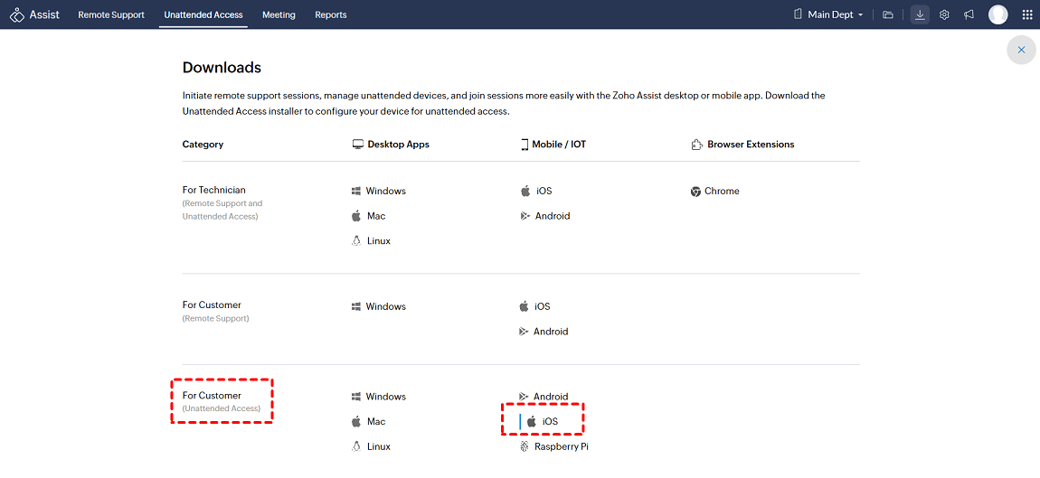Open the Reports tab

click(x=330, y=14)
